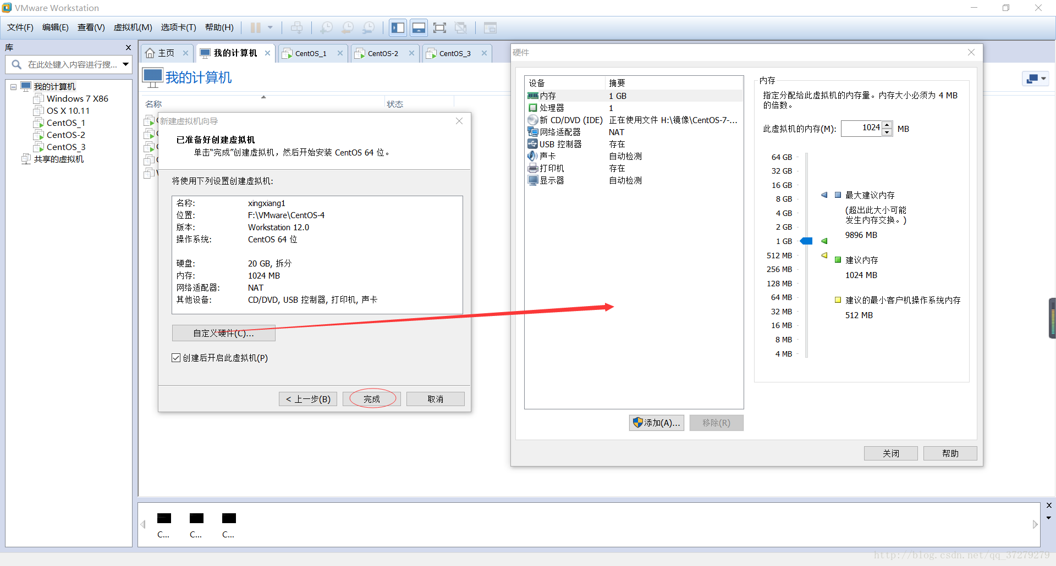
Task: Increase memory with the stepper up arrow
Action: click(x=887, y=125)
